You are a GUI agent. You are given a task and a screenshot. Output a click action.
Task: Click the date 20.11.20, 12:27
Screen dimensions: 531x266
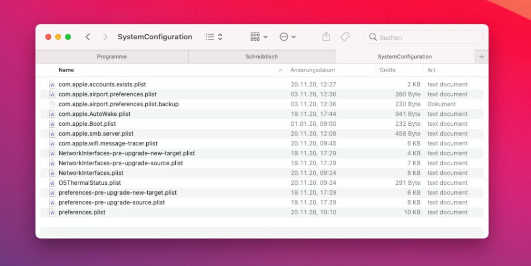pos(314,84)
